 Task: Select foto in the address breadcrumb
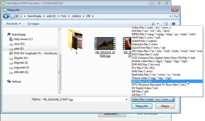coord(64,16)
